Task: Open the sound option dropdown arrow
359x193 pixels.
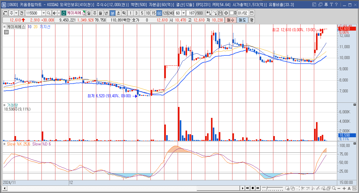Action: pyautogui.click(x=59, y=13)
